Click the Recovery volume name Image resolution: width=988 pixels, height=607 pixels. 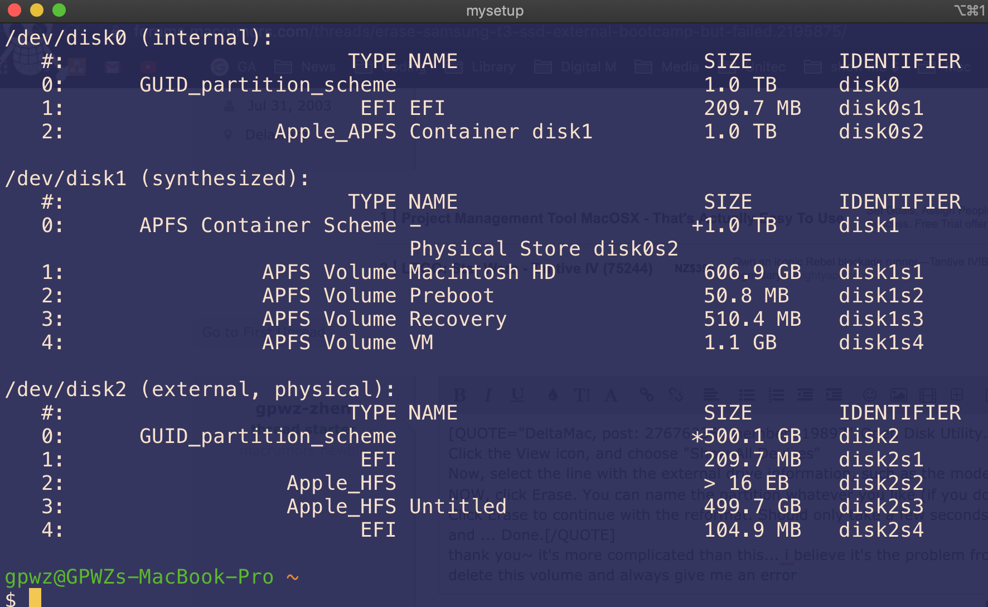tap(458, 320)
